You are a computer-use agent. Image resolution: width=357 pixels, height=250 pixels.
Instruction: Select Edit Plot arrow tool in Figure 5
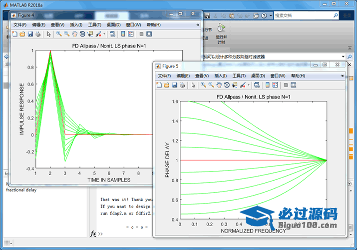[x=193, y=85]
